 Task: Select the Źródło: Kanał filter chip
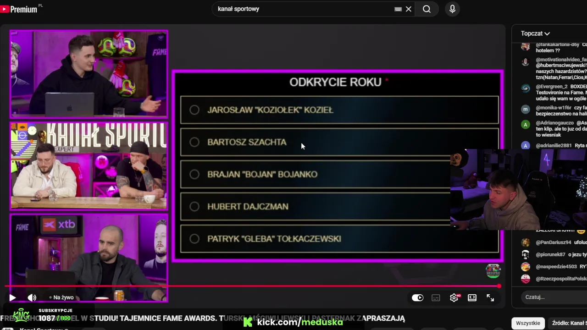click(x=568, y=323)
